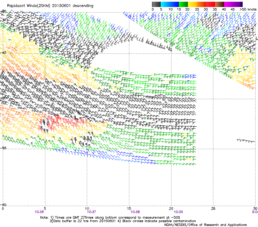Click the latitude label '-60'
The image size is (258, 227).
point(3,205)
